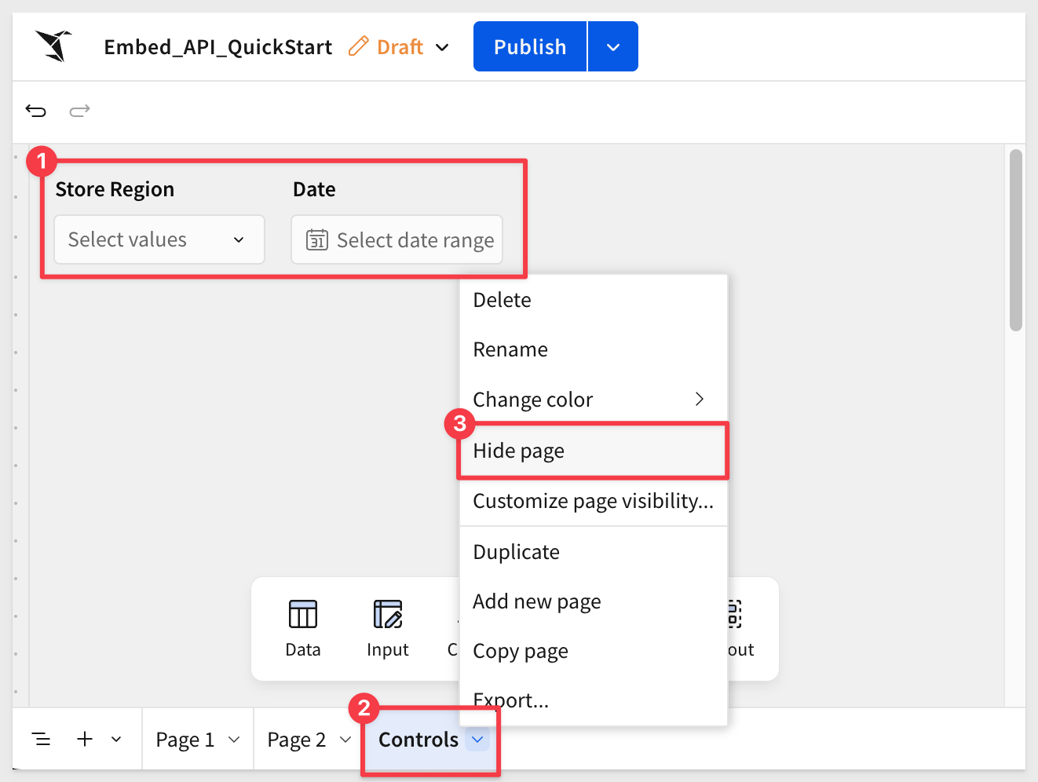
Task: Click the pencil Draft edit icon
Action: (358, 46)
